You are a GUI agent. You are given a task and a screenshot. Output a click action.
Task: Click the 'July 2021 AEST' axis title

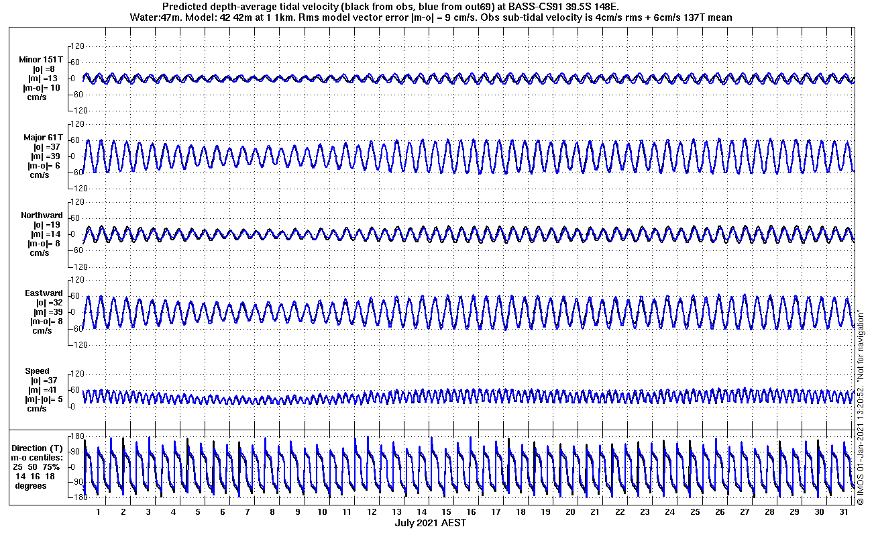(x=430, y=523)
